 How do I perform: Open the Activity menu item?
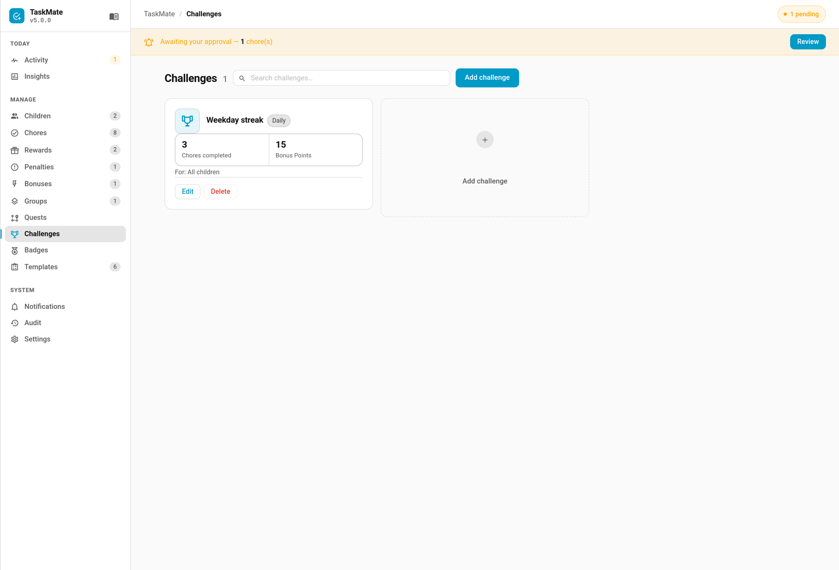(65, 60)
